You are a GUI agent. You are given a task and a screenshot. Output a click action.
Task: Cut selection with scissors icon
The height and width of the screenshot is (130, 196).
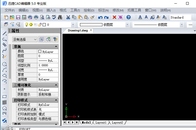[x=68, y=17]
